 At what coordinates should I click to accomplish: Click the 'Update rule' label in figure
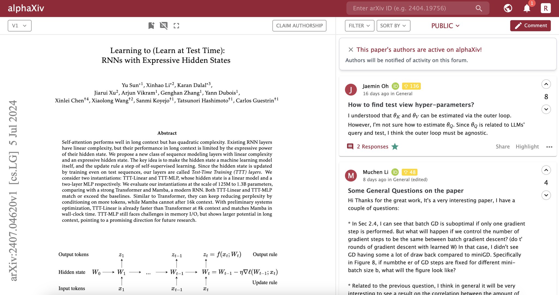[265, 282]
